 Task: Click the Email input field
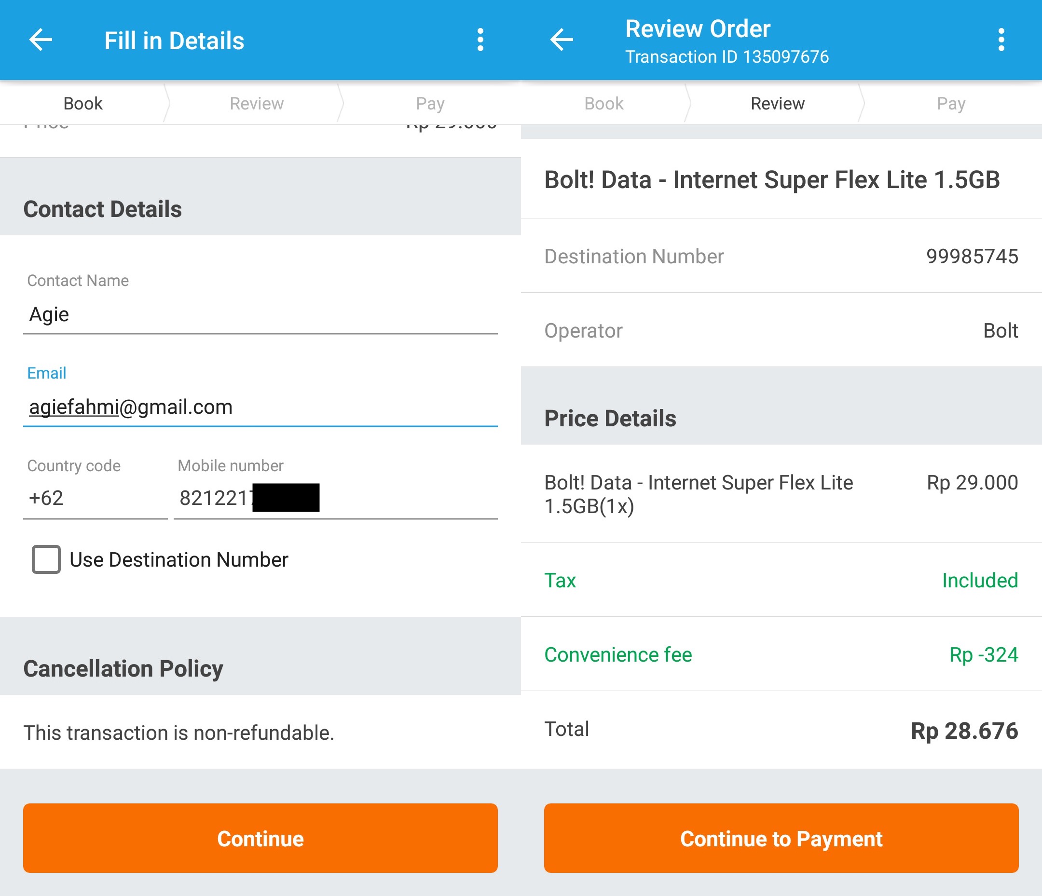[260, 407]
